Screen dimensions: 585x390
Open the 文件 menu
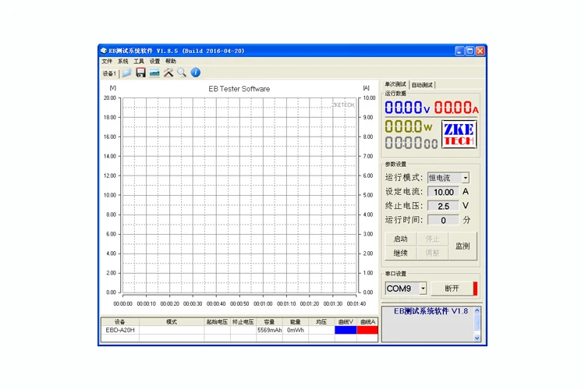107,61
